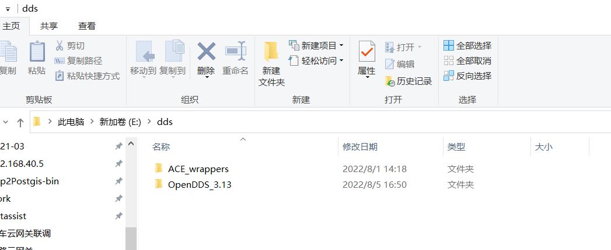Switch to the 查看 ribbon tab
The width and height of the screenshot is (611, 250).
86,26
